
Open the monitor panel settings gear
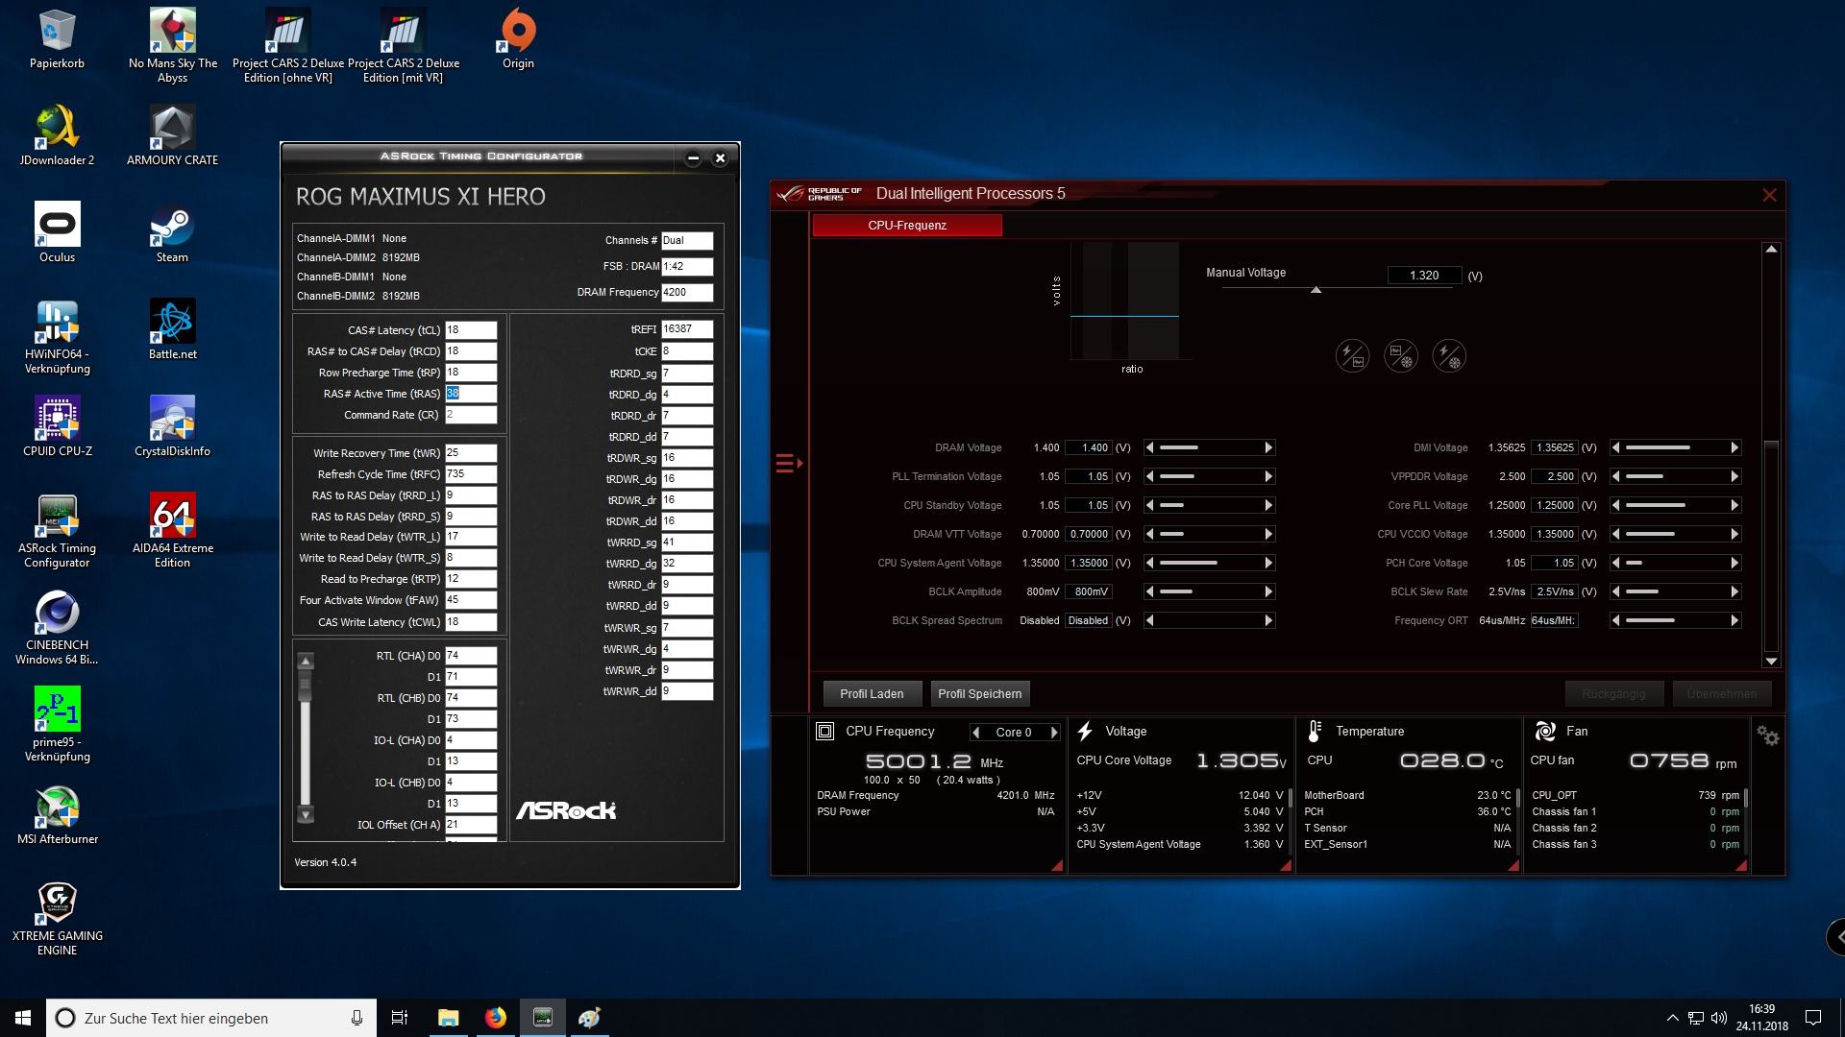coord(1768,736)
